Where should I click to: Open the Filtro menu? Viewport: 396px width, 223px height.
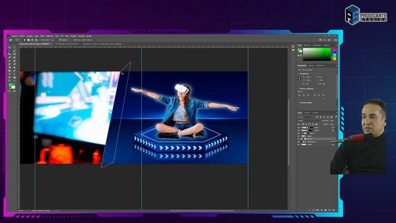(57, 36)
